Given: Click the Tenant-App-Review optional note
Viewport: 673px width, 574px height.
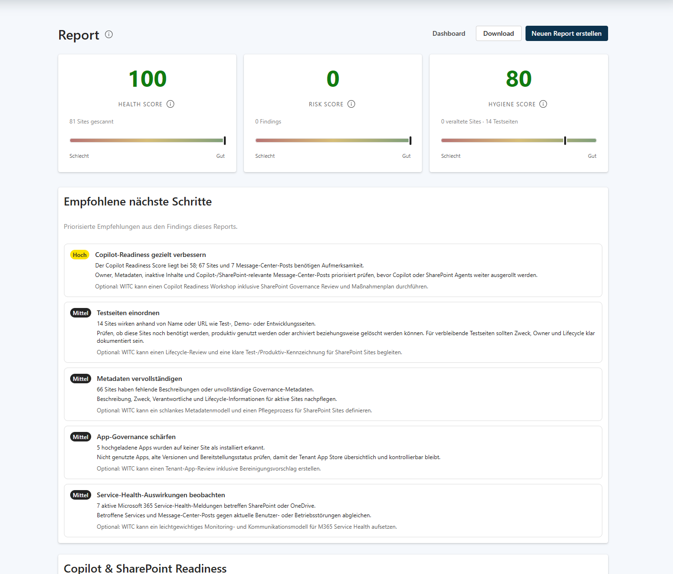Looking at the screenshot, I should (209, 469).
